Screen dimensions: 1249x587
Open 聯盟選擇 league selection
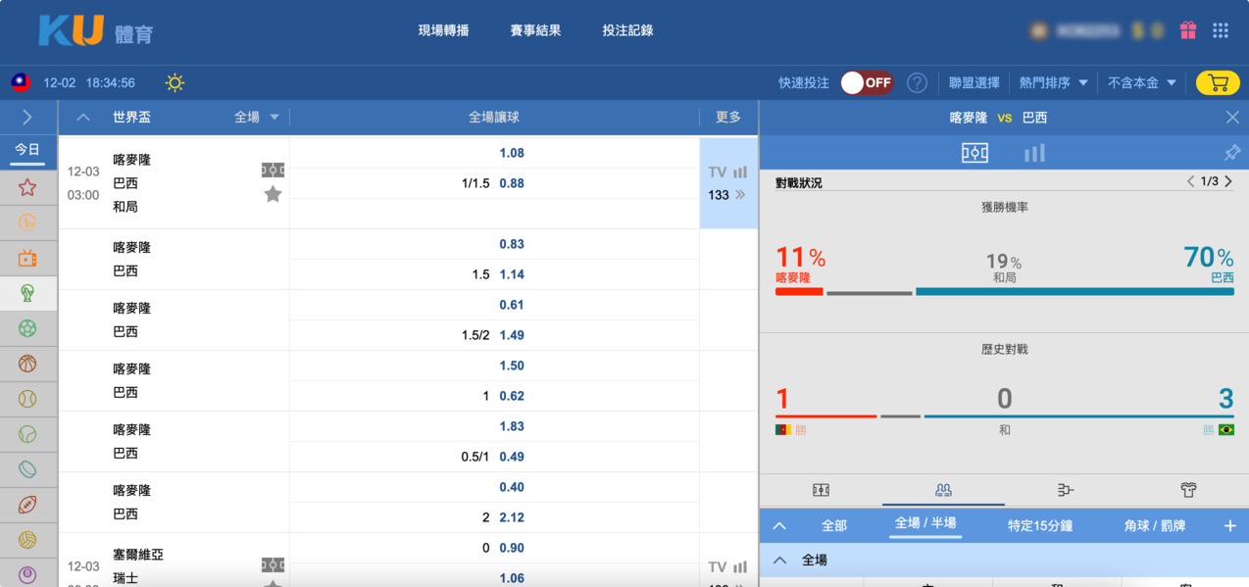point(974,83)
